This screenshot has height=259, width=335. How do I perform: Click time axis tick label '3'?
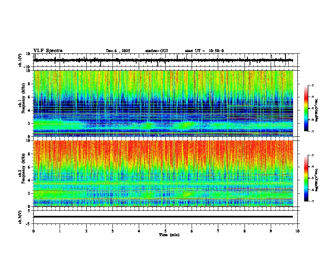pyautogui.click(x=113, y=231)
